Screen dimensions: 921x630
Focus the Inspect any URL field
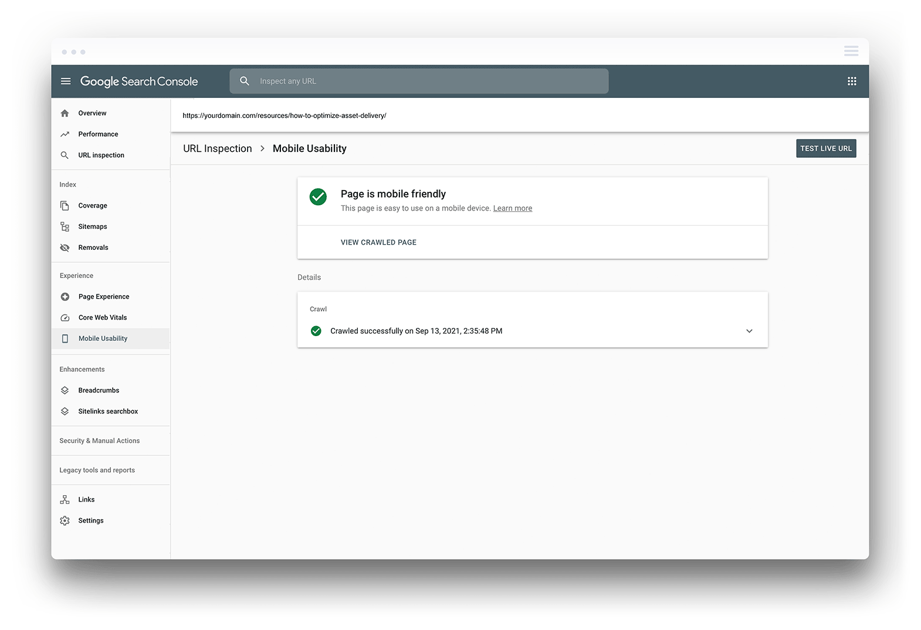(x=419, y=81)
